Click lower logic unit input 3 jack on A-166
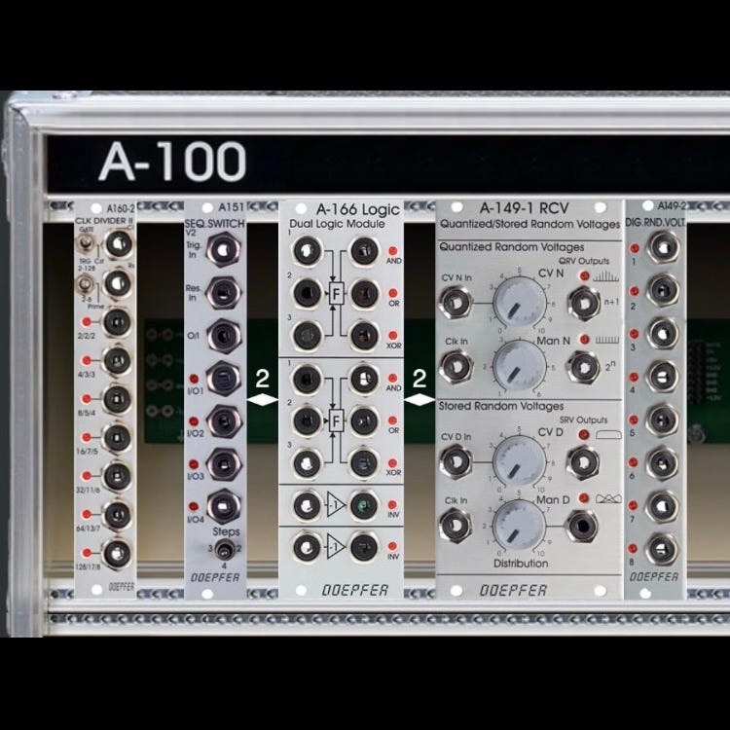The width and height of the screenshot is (730, 730). [x=308, y=462]
